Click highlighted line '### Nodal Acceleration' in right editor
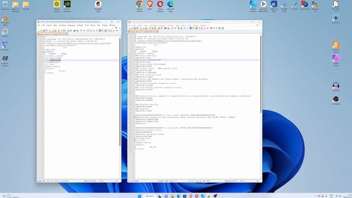 [148, 60]
